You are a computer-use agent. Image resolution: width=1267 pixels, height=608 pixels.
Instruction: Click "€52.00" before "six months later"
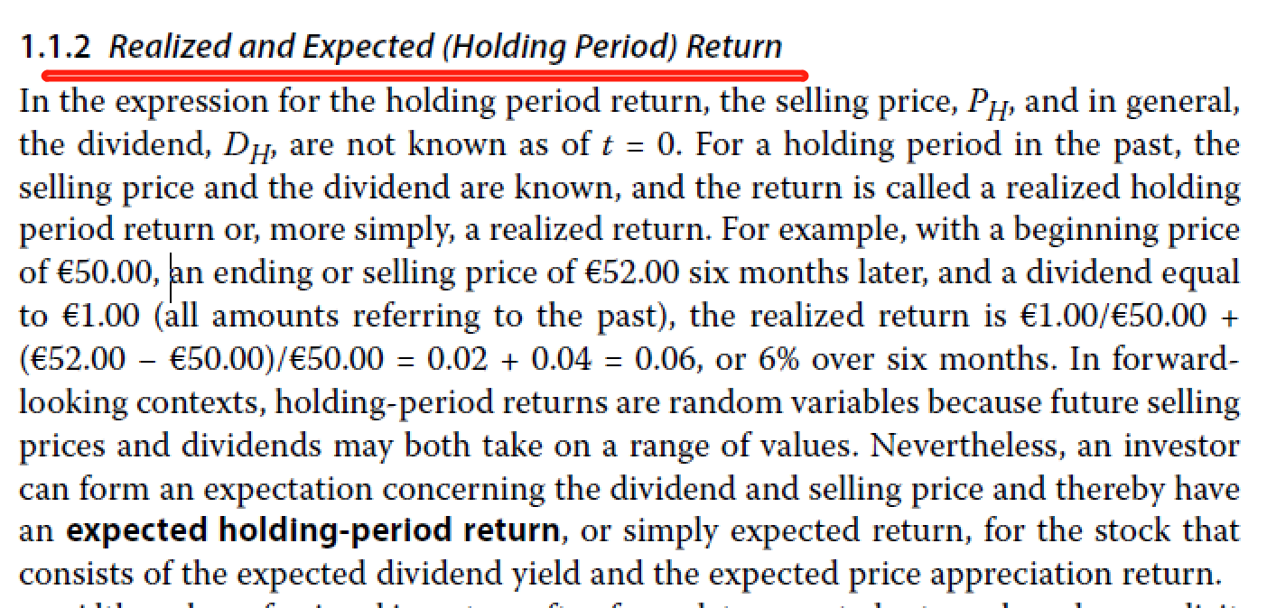click(x=633, y=273)
